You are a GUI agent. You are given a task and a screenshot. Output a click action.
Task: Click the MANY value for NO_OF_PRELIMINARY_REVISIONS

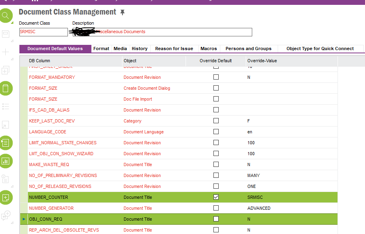click(253, 175)
